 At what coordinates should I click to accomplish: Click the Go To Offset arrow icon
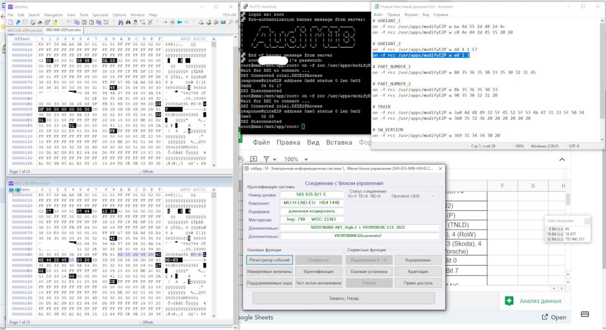(165, 23)
